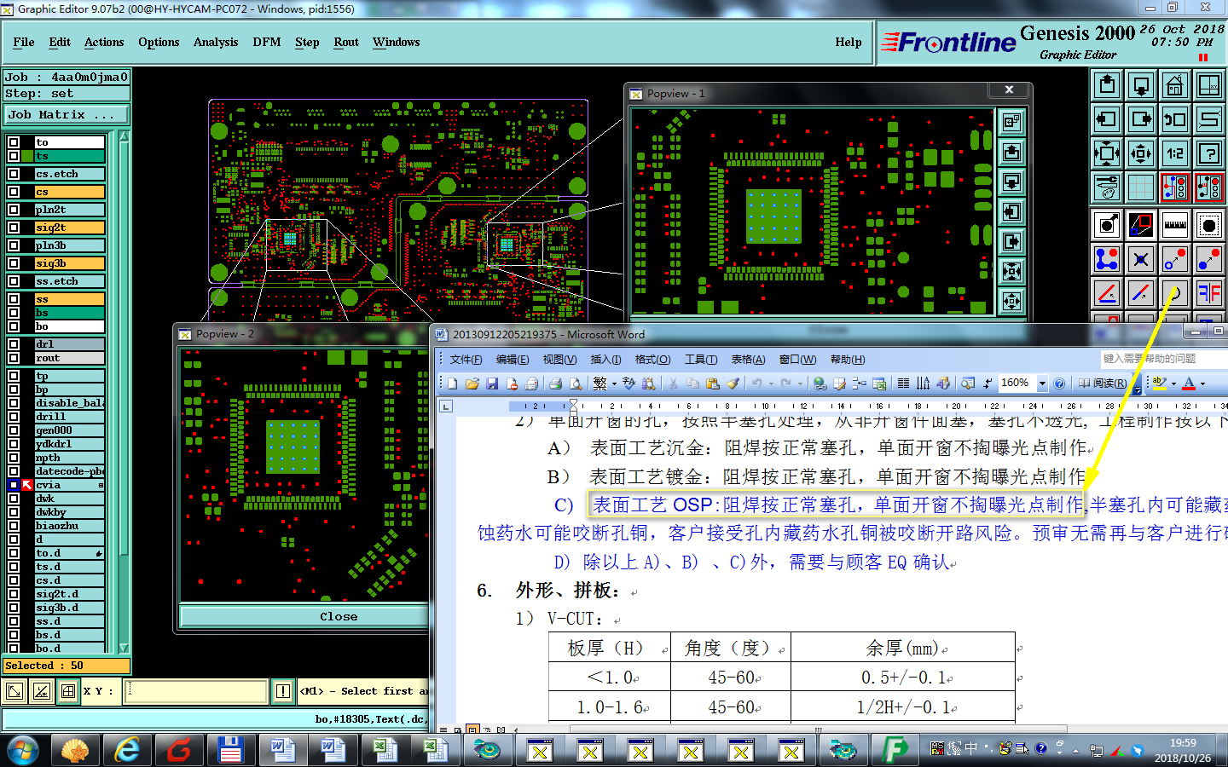Open the Actions menu in Genesis
The width and height of the screenshot is (1228, 767).
point(104,42)
